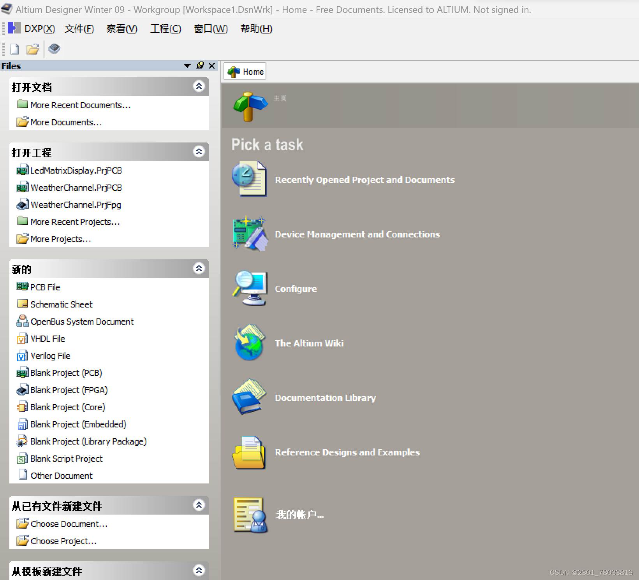The height and width of the screenshot is (580, 639).
Task: Open the 帮助(H) menu
Action: click(x=256, y=28)
